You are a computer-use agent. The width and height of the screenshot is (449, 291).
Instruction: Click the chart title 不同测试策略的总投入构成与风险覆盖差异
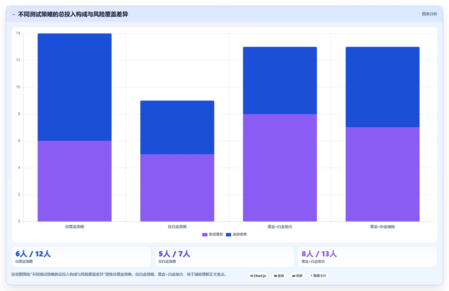[x=73, y=14]
